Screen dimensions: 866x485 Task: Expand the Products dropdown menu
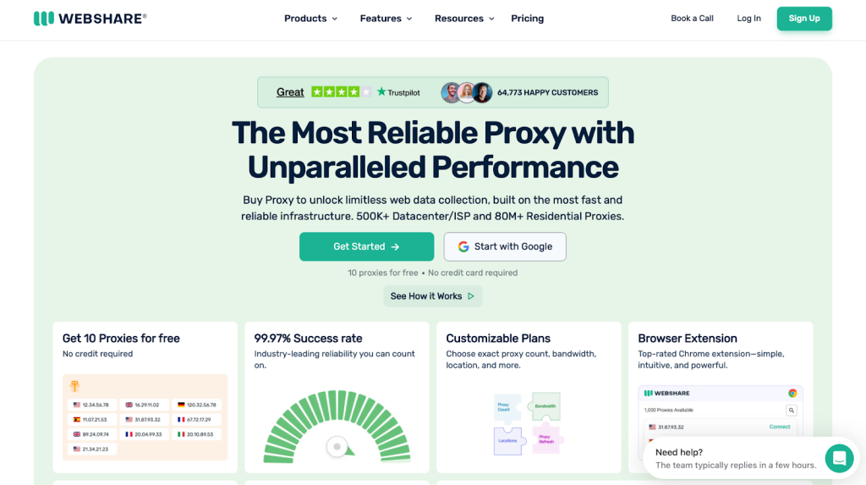pyautogui.click(x=310, y=19)
